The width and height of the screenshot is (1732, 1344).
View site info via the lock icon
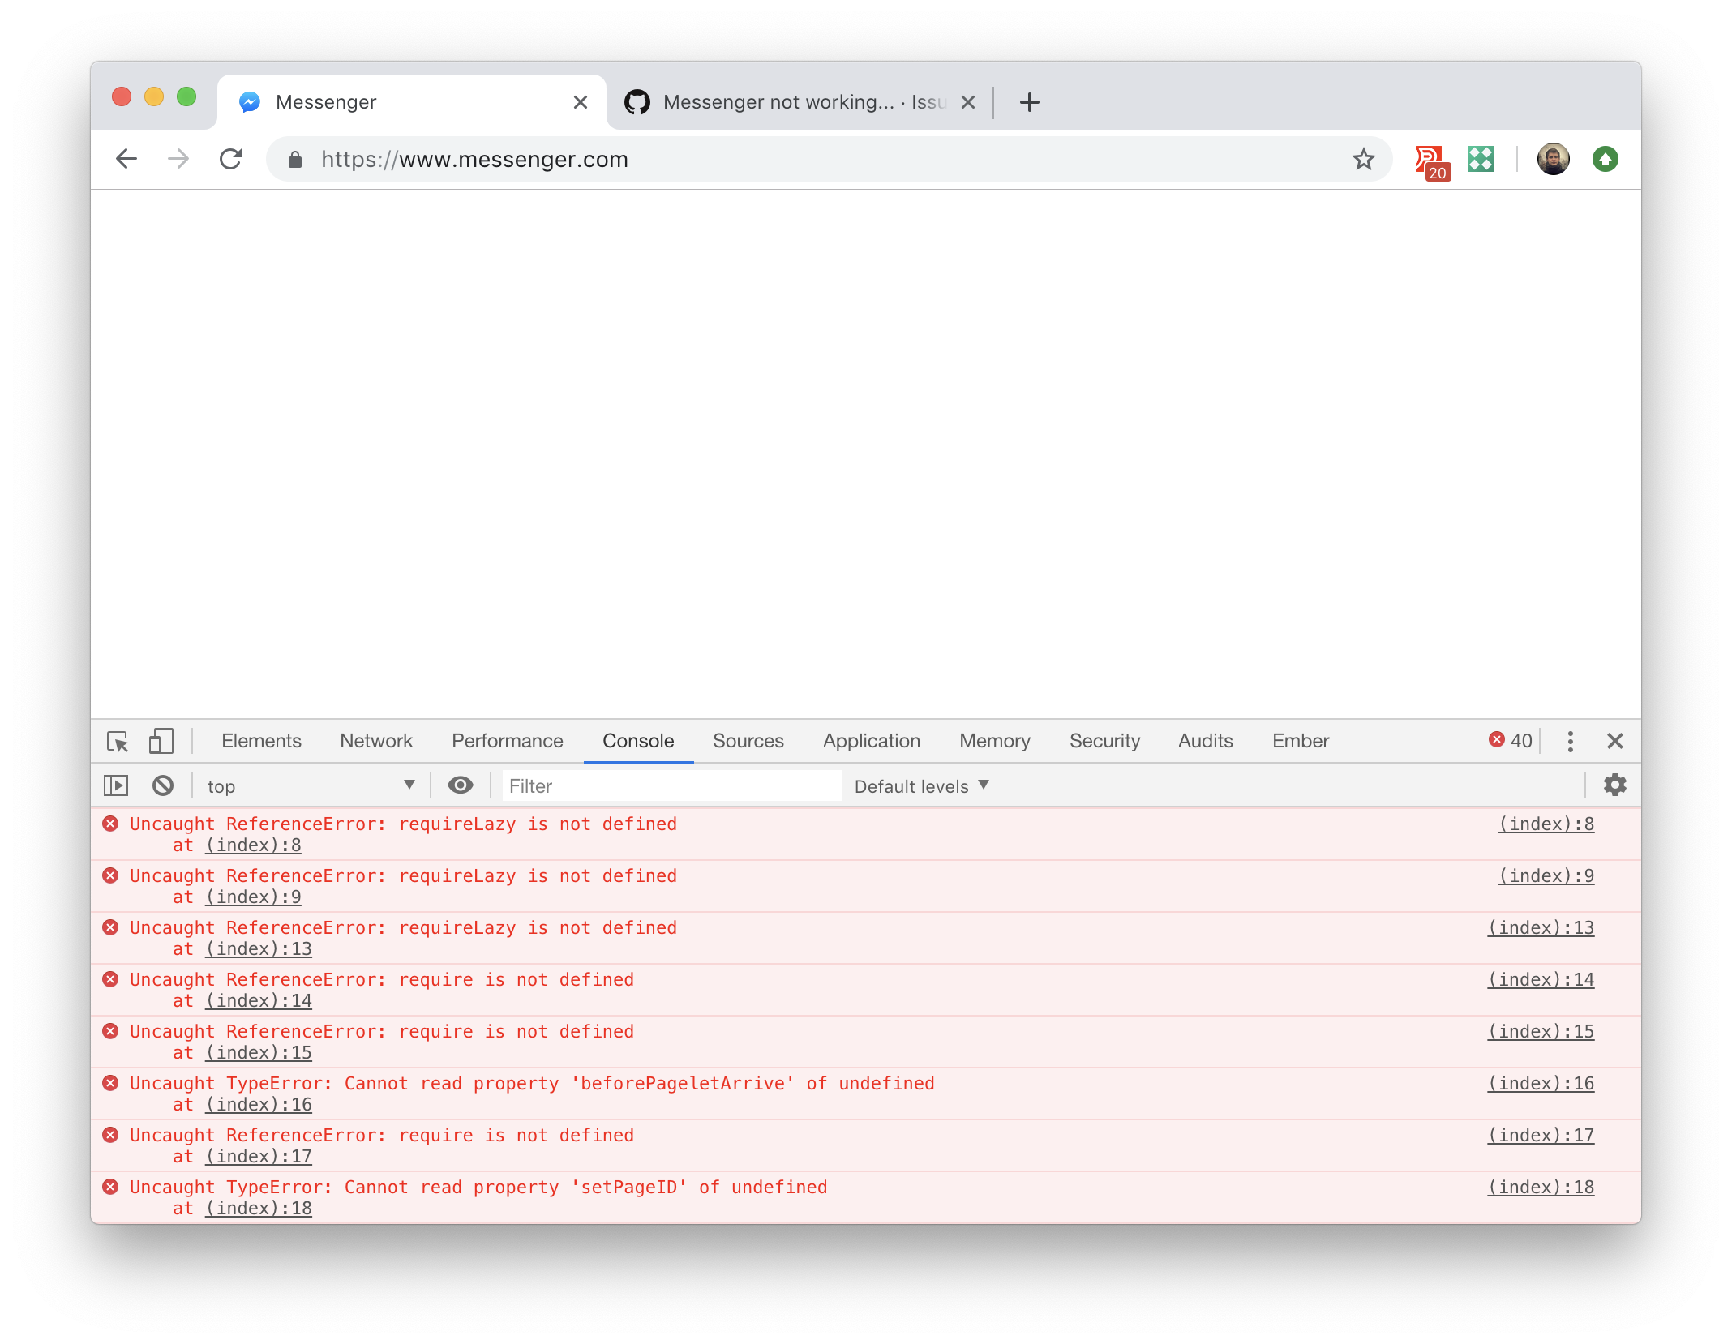click(295, 160)
